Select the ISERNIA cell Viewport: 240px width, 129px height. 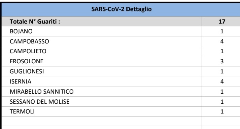[x=102, y=81]
